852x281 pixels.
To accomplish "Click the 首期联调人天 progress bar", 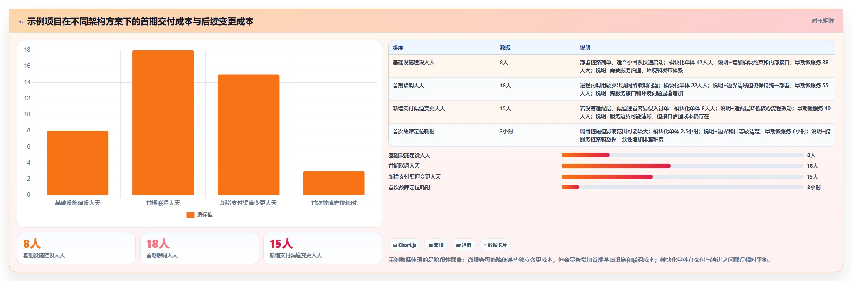I will click(x=682, y=166).
